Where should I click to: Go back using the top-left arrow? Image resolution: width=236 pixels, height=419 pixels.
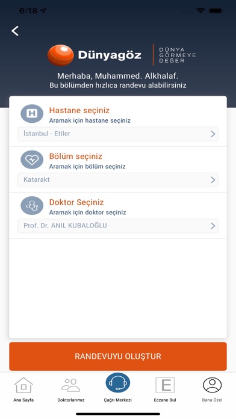[15, 31]
